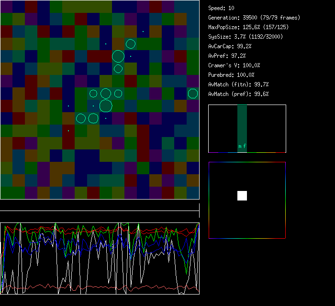Select the AvCarCap 99.2% value
The height and width of the screenshot is (306, 335).
coord(230,46)
